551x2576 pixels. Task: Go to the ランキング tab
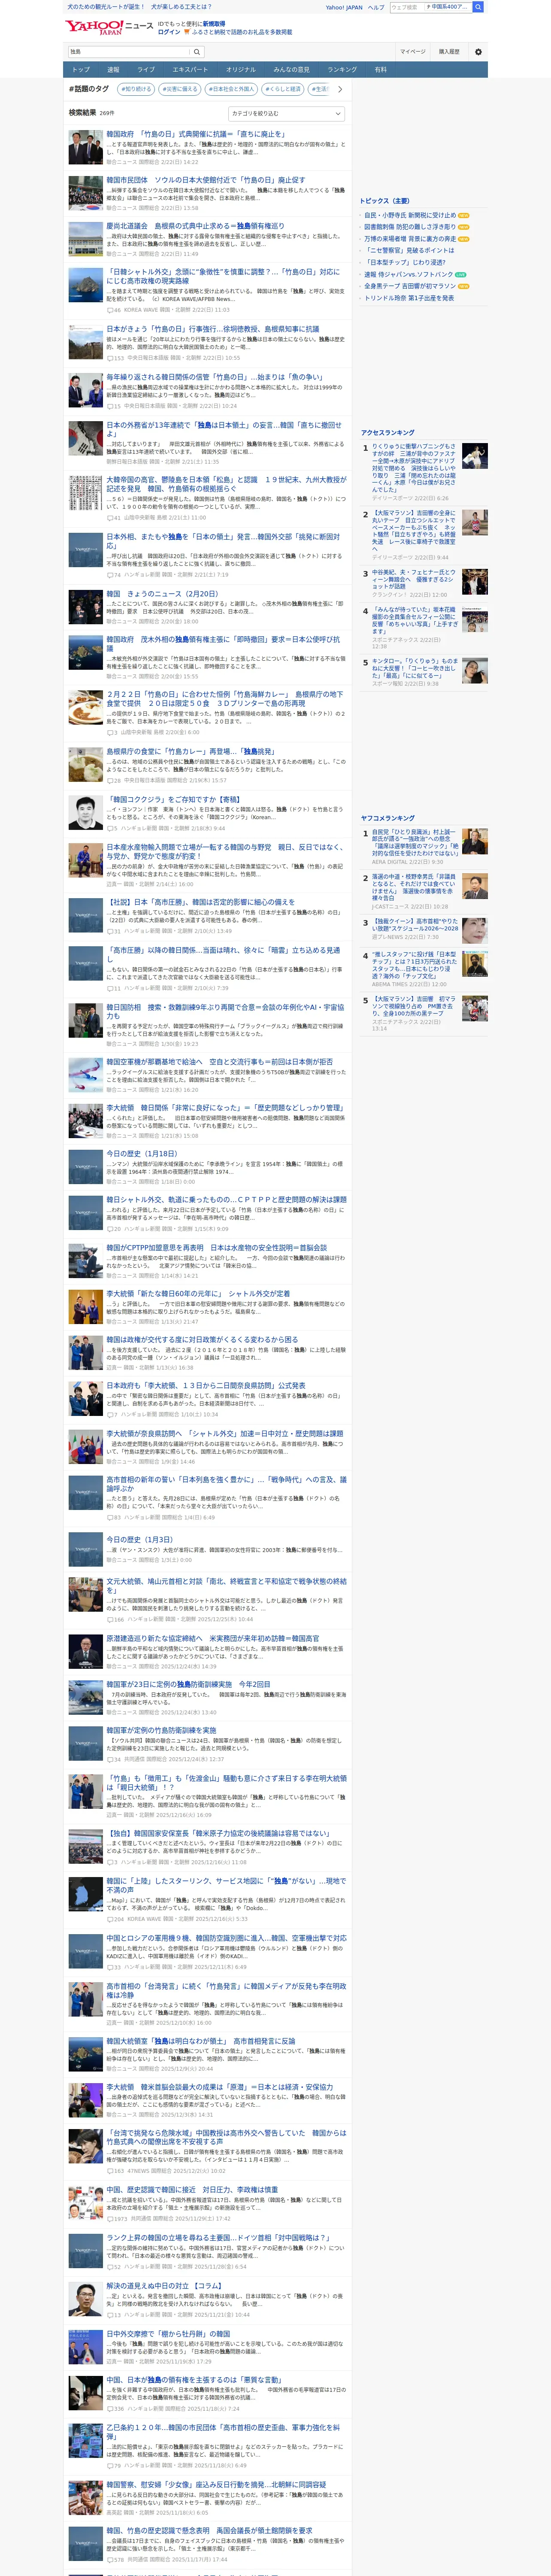pos(342,70)
